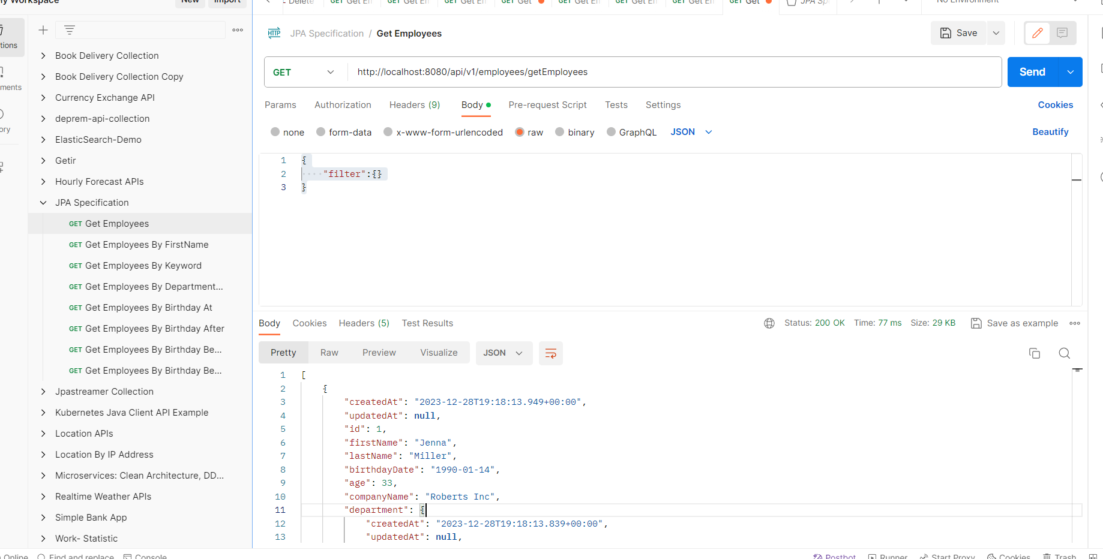The height and width of the screenshot is (559, 1103).
Task: Search within the response body
Action: click(x=1065, y=353)
